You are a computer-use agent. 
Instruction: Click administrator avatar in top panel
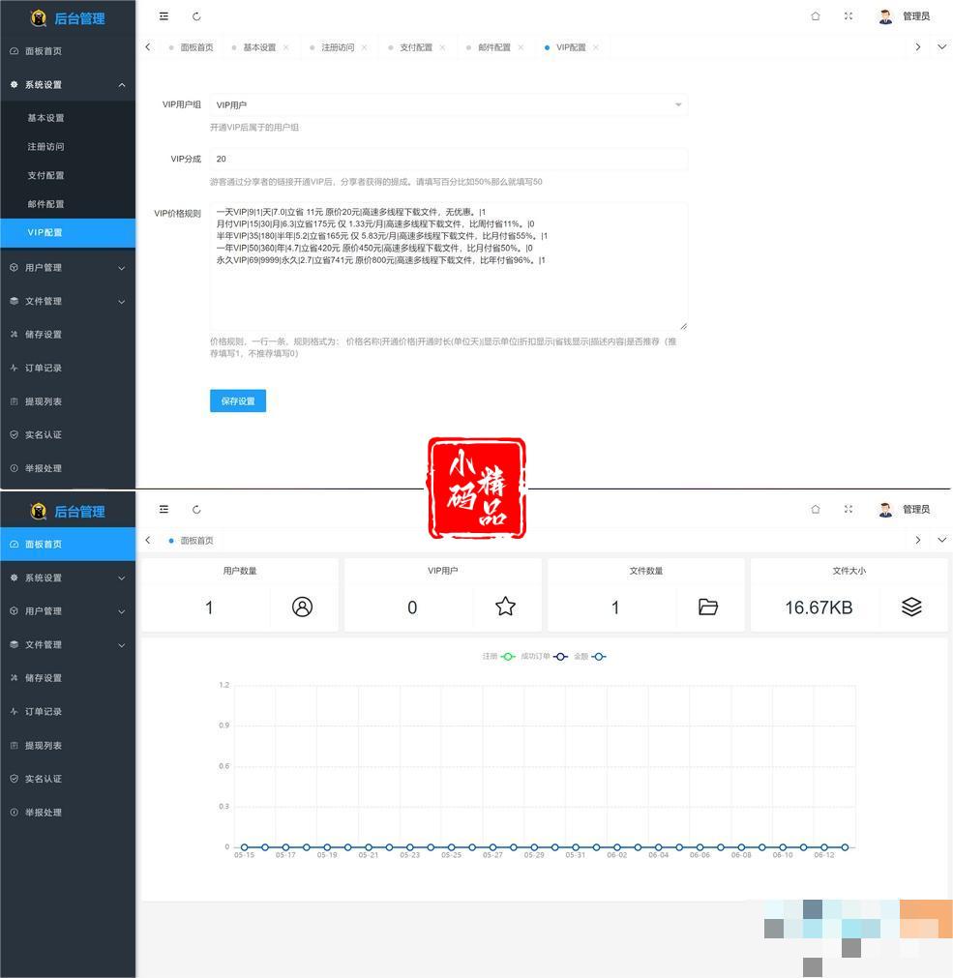(885, 16)
